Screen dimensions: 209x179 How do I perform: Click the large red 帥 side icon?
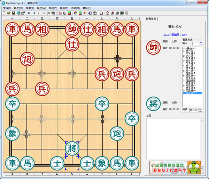coord(153,48)
